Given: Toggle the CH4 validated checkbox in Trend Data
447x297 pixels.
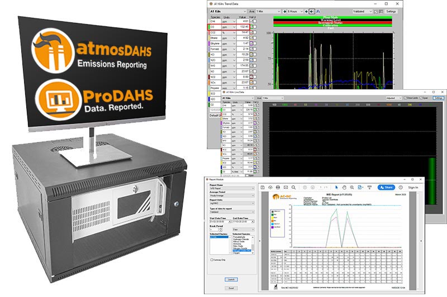Looking at the screenshot, I should coord(251,21).
